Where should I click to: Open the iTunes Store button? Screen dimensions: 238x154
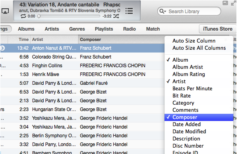pos(218,29)
